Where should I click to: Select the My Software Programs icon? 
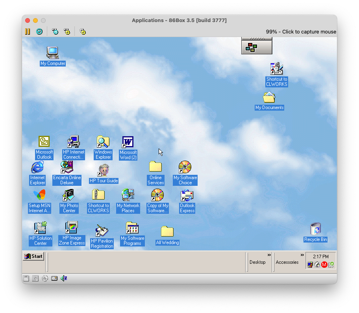132,234
